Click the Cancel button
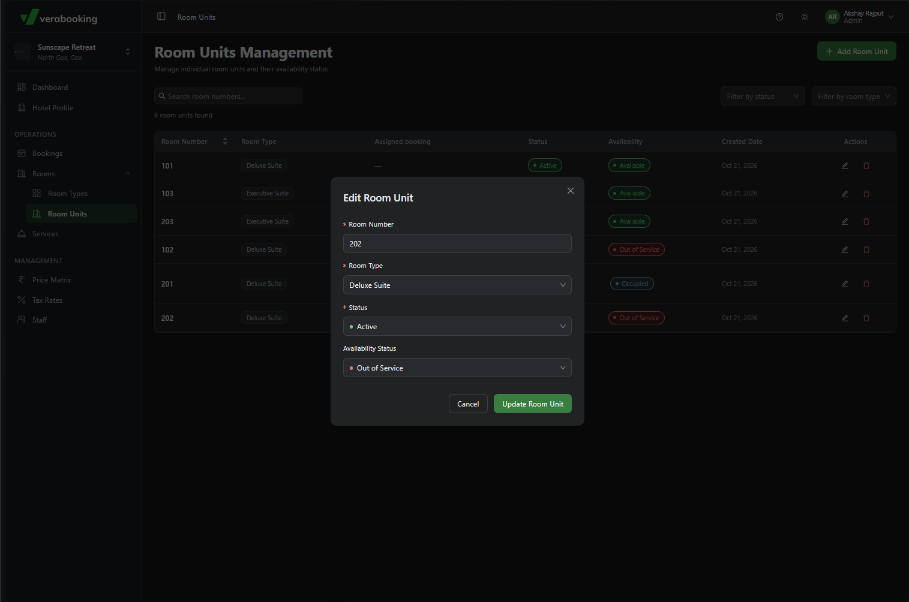The width and height of the screenshot is (909, 602). 468,404
